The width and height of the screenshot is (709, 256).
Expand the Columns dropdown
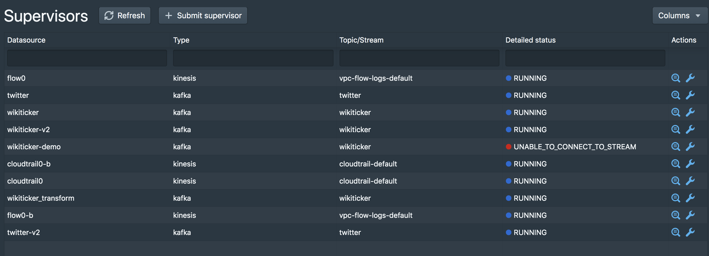pos(680,15)
